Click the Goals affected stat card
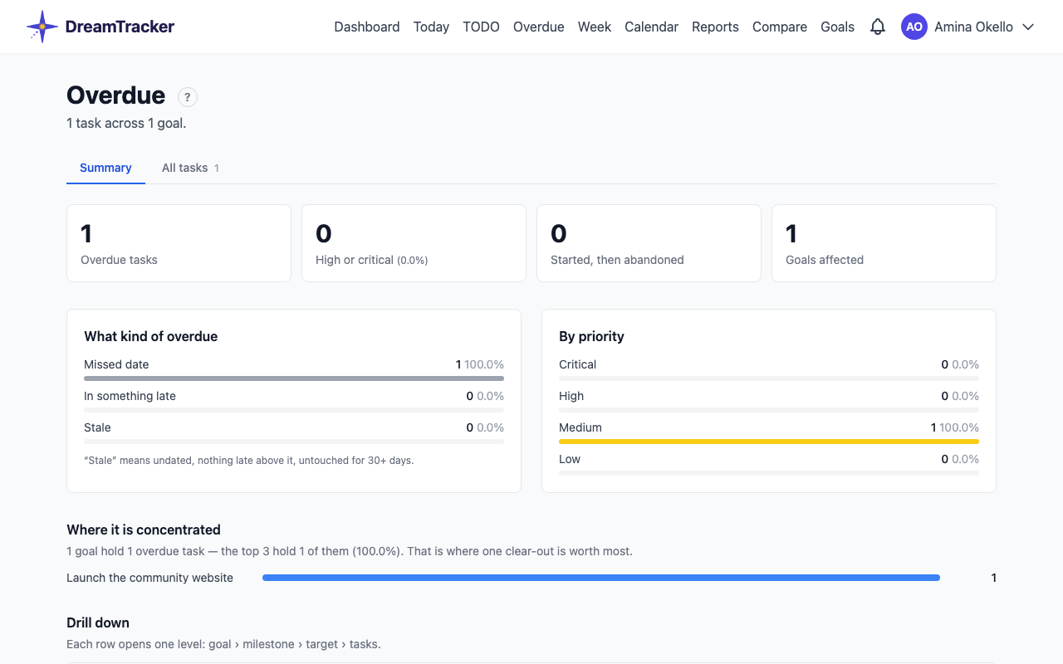Image resolution: width=1063 pixels, height=664 pixels. 884,243
